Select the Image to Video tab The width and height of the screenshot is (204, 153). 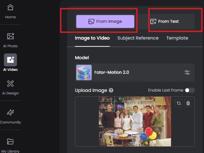click(92, 38)
